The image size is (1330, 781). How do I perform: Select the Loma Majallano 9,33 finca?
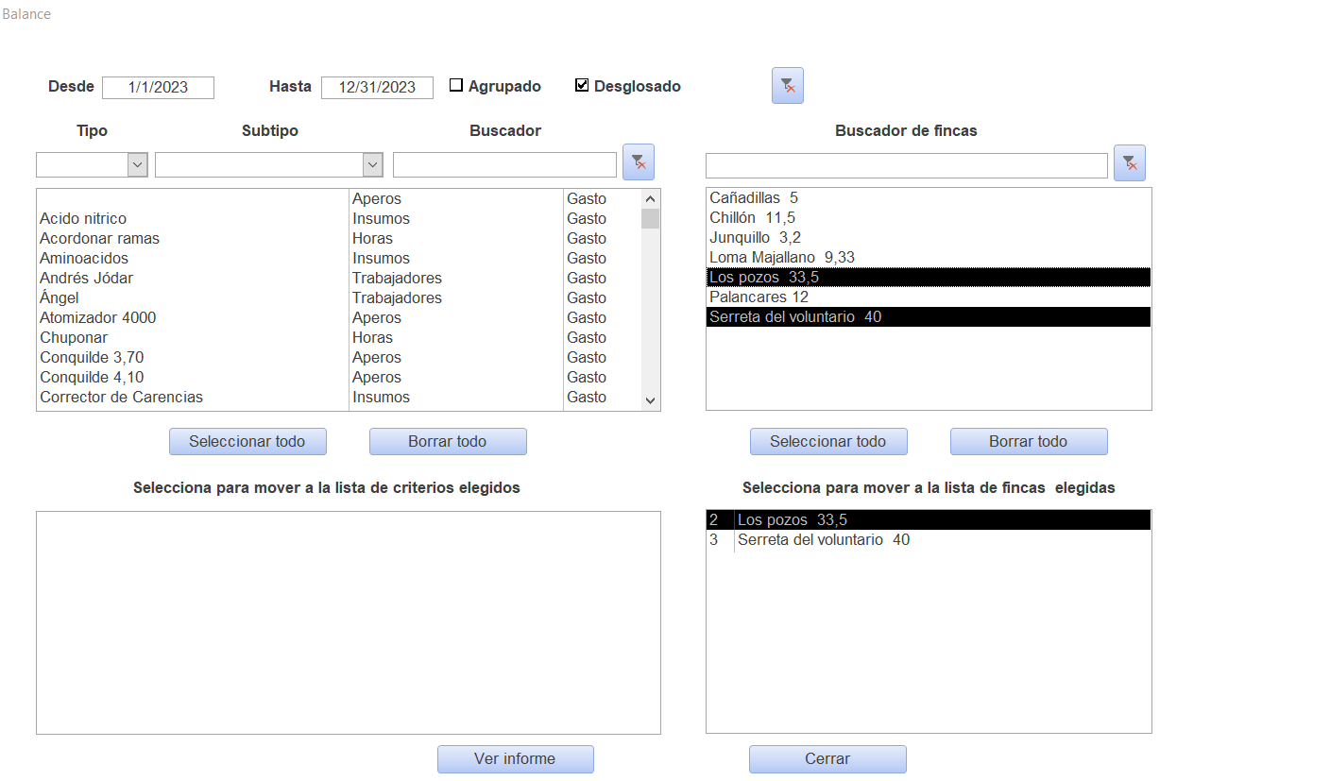(929, 258)
